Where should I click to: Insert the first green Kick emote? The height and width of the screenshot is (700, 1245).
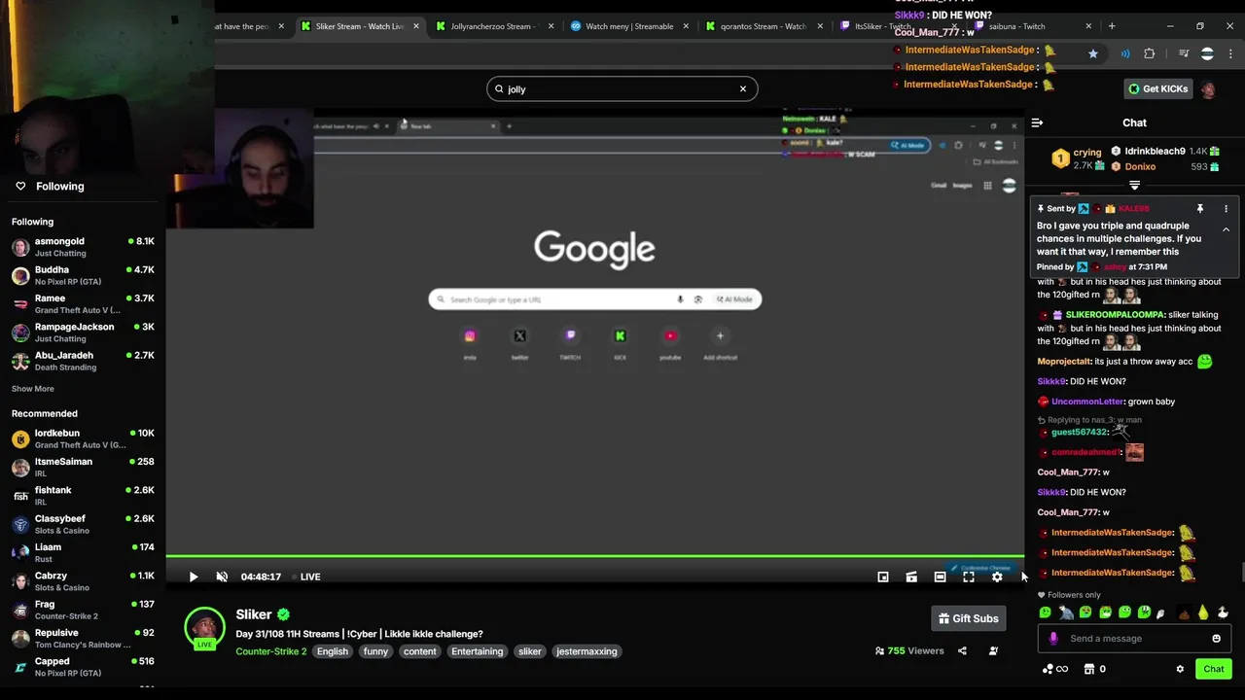point(1046,612)
